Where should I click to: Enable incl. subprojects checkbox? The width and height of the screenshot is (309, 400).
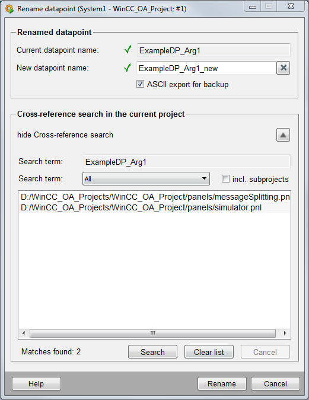pyautogui.click(x=225, y=179)
